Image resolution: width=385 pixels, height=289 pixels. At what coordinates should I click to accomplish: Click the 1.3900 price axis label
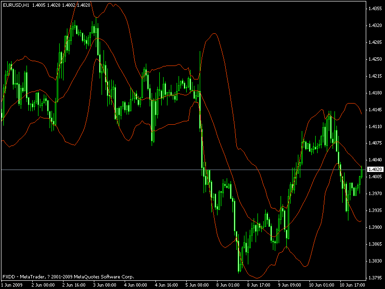[x=375, y=227]
